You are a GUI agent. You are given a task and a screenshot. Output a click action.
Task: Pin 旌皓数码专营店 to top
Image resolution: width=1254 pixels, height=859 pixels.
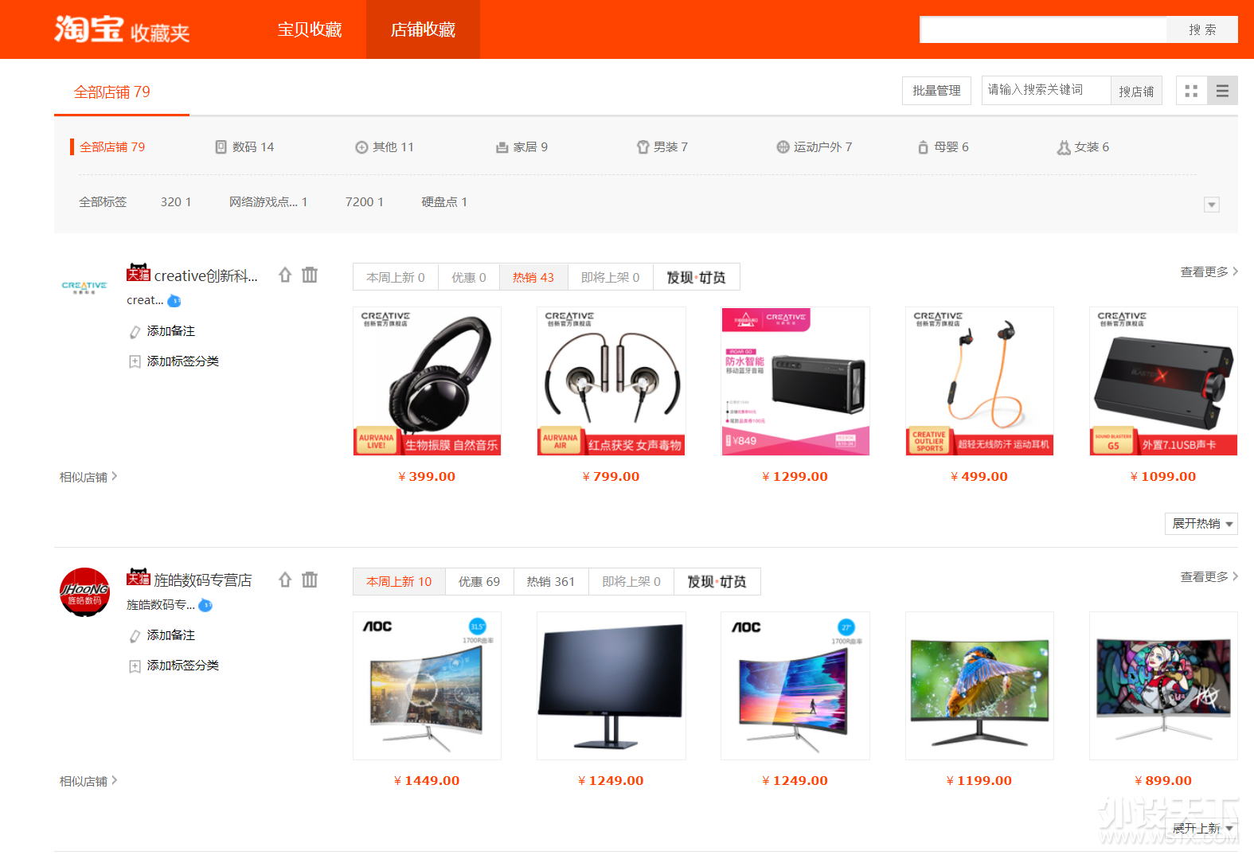click(x=285, y=580)
